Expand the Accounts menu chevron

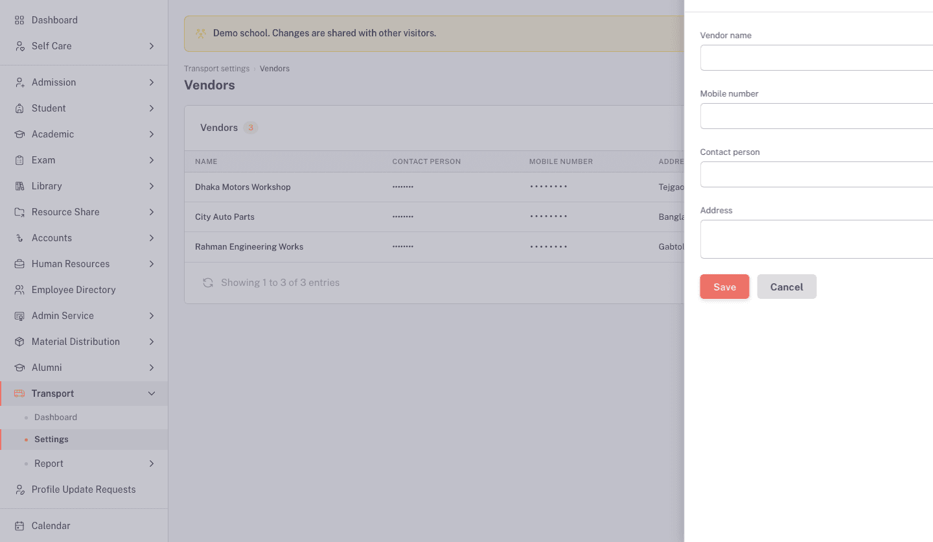click(x=152, y=238)
